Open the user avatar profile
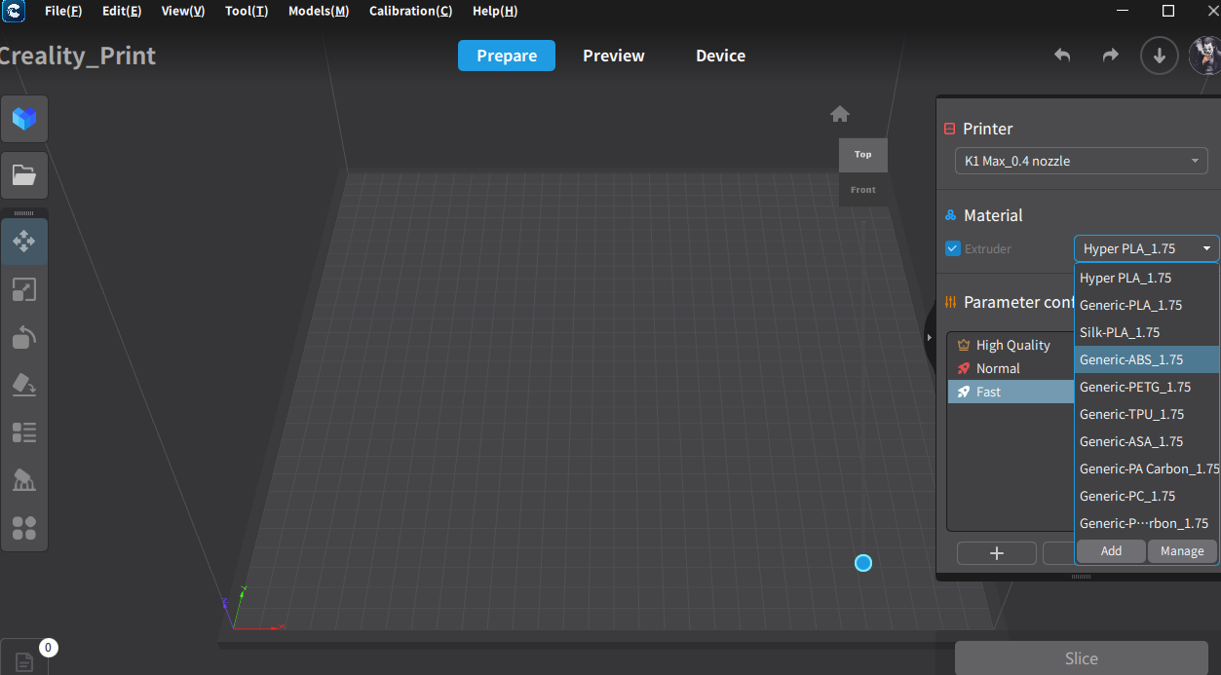This screenshot has width=1221, height=675. (1205, 56)
